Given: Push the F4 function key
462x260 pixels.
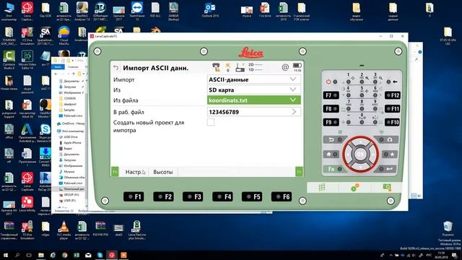Looking at the screenshot, I should click(x=223, y=196).
